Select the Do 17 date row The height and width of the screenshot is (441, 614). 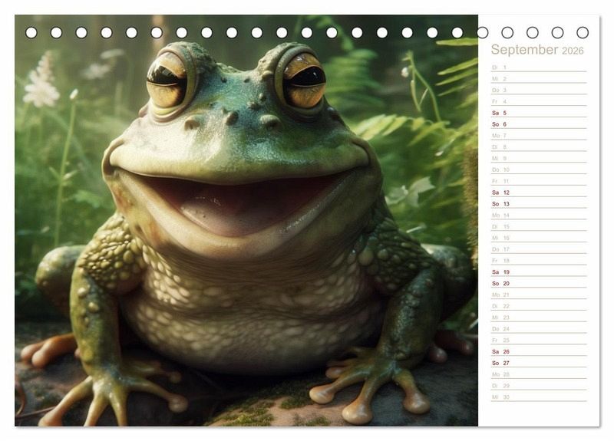[x=539, y=248]
